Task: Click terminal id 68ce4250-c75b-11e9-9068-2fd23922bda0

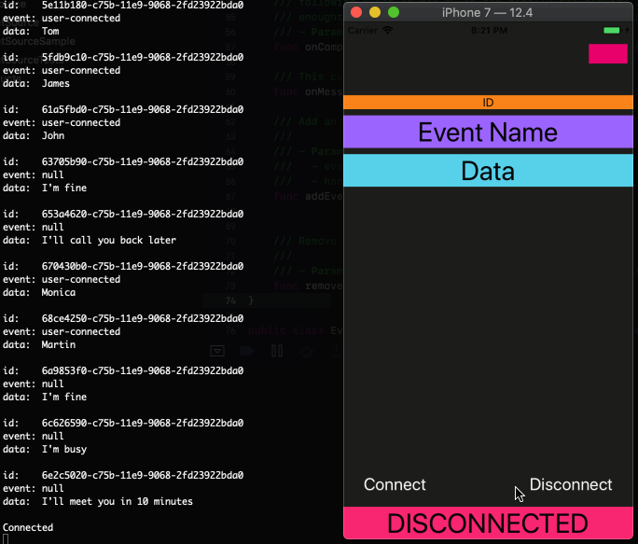Action: point(143,318)
